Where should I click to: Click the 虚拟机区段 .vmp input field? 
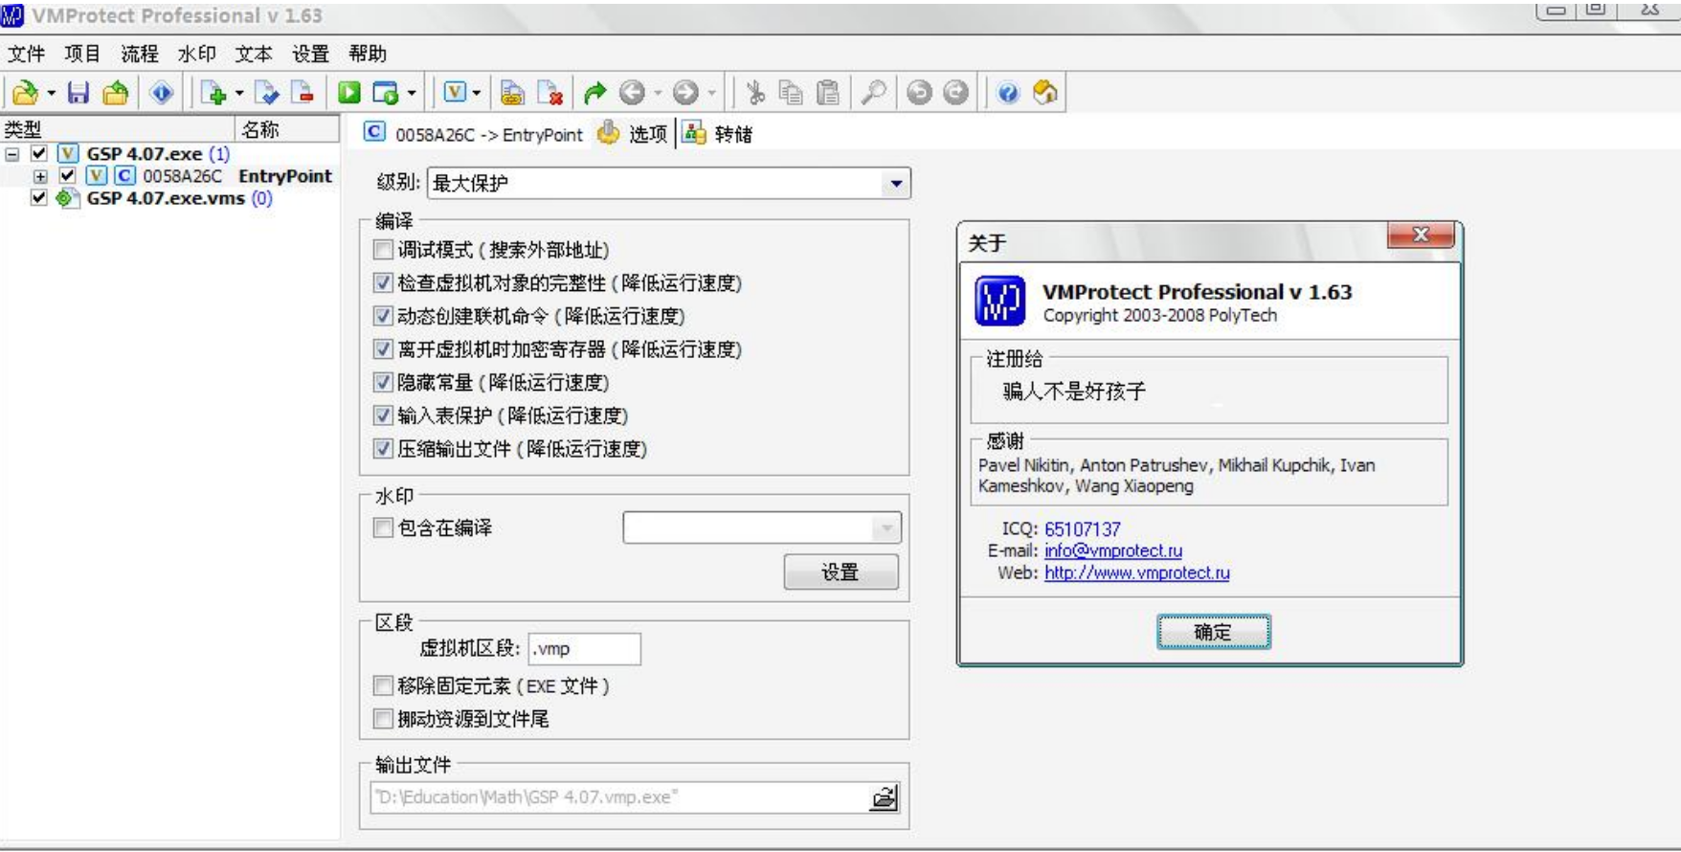coord(584,649)
